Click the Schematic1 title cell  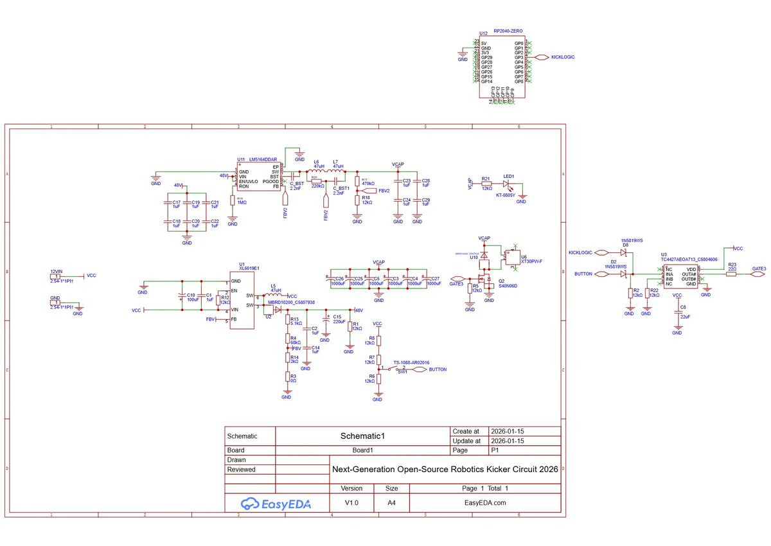click(362, 436)
